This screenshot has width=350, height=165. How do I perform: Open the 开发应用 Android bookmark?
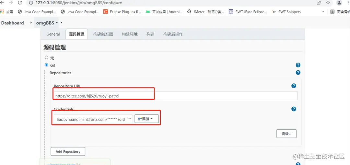tap(164, 12)
